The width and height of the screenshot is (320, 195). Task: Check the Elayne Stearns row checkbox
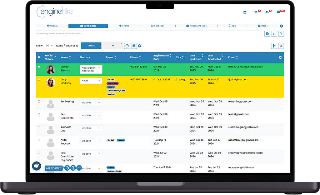39,67
